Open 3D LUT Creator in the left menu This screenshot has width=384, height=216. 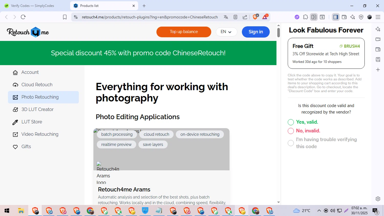coord(43,109)
